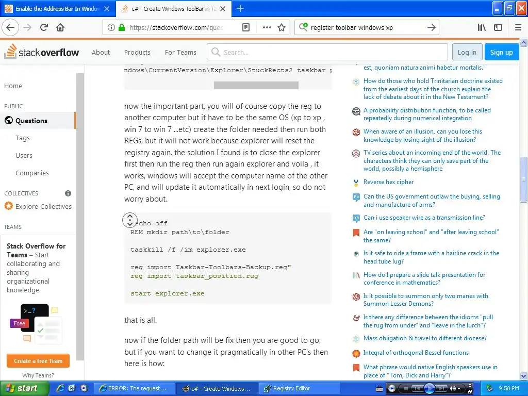Click the Stack Overflow logo
The height and width of the screenshot is (396, 528).
point(41,52)
